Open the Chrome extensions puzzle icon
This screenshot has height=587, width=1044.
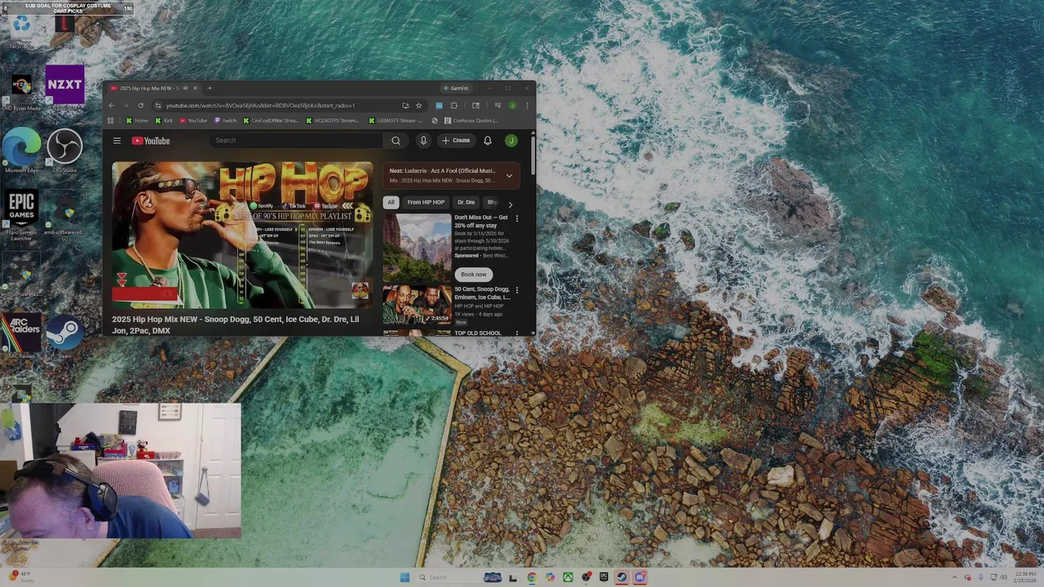point(453,105)
